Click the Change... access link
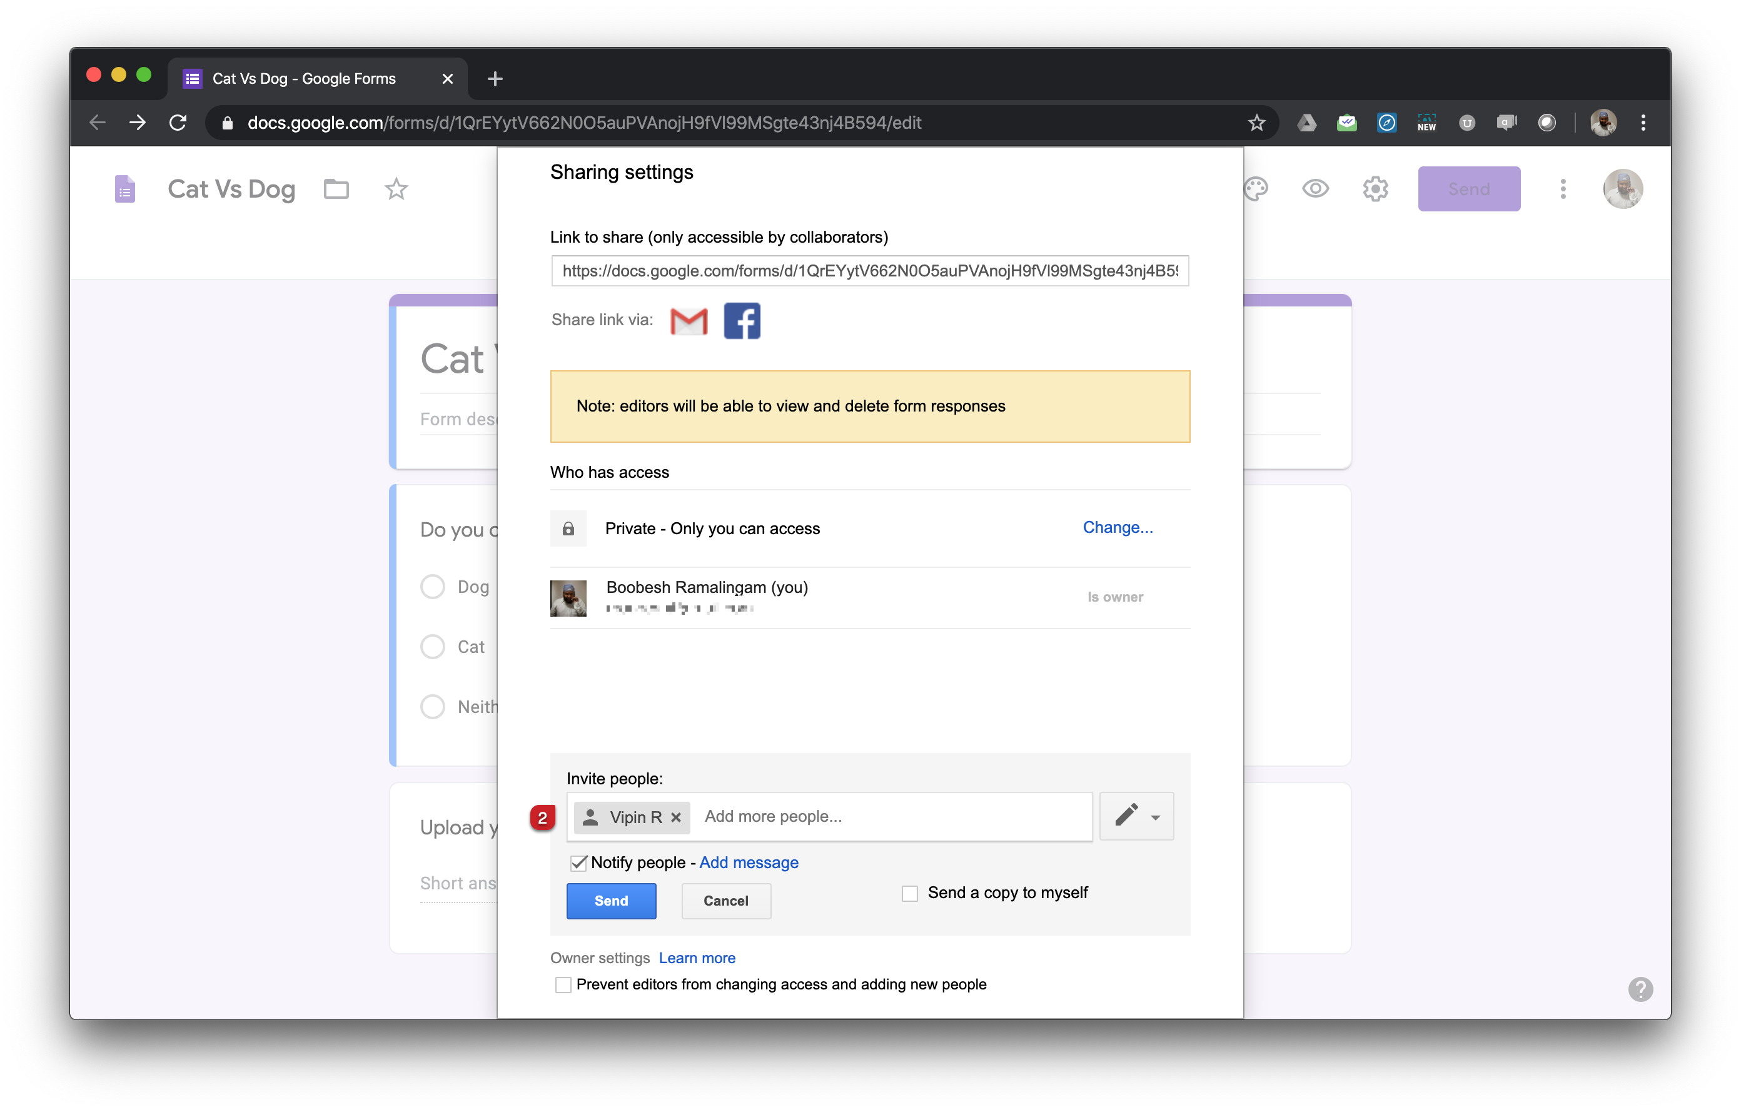Screen dimensions: 1741x1112 coord(1117,527)
